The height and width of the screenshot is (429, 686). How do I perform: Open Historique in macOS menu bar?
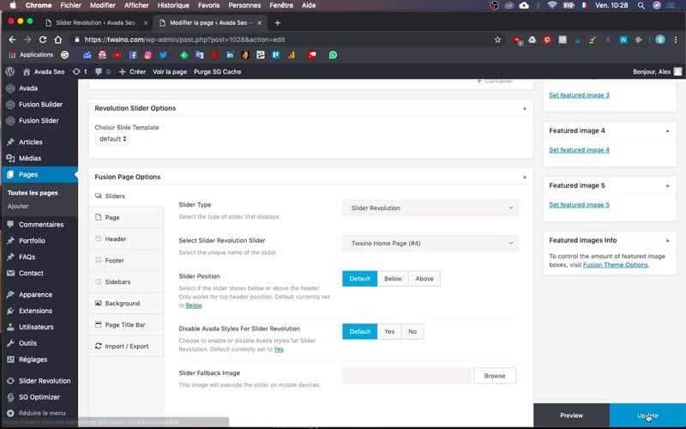point(173,5)
